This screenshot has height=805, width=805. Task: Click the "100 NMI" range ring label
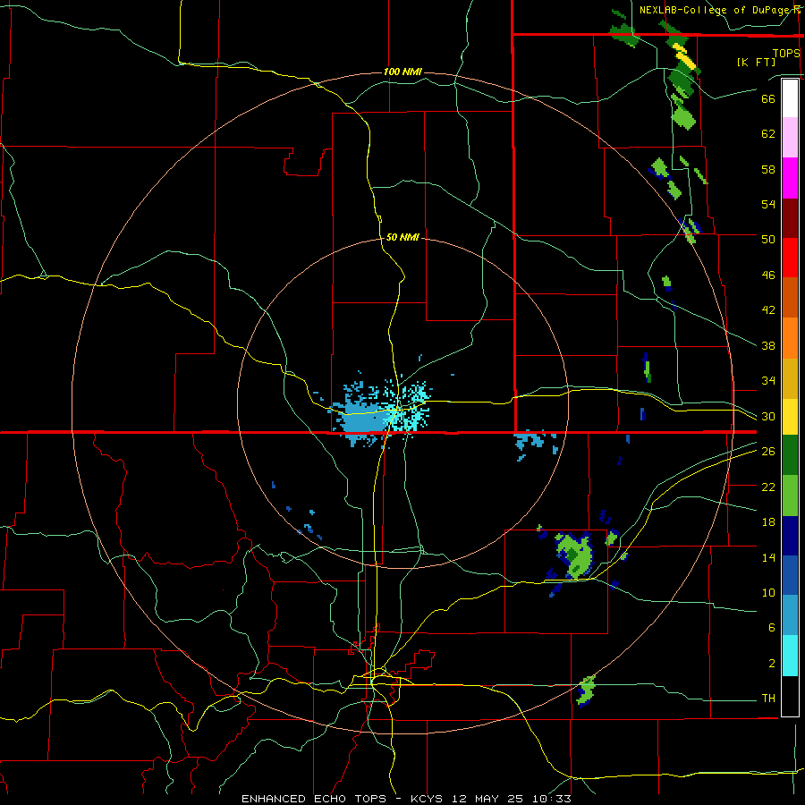point(403,72)
